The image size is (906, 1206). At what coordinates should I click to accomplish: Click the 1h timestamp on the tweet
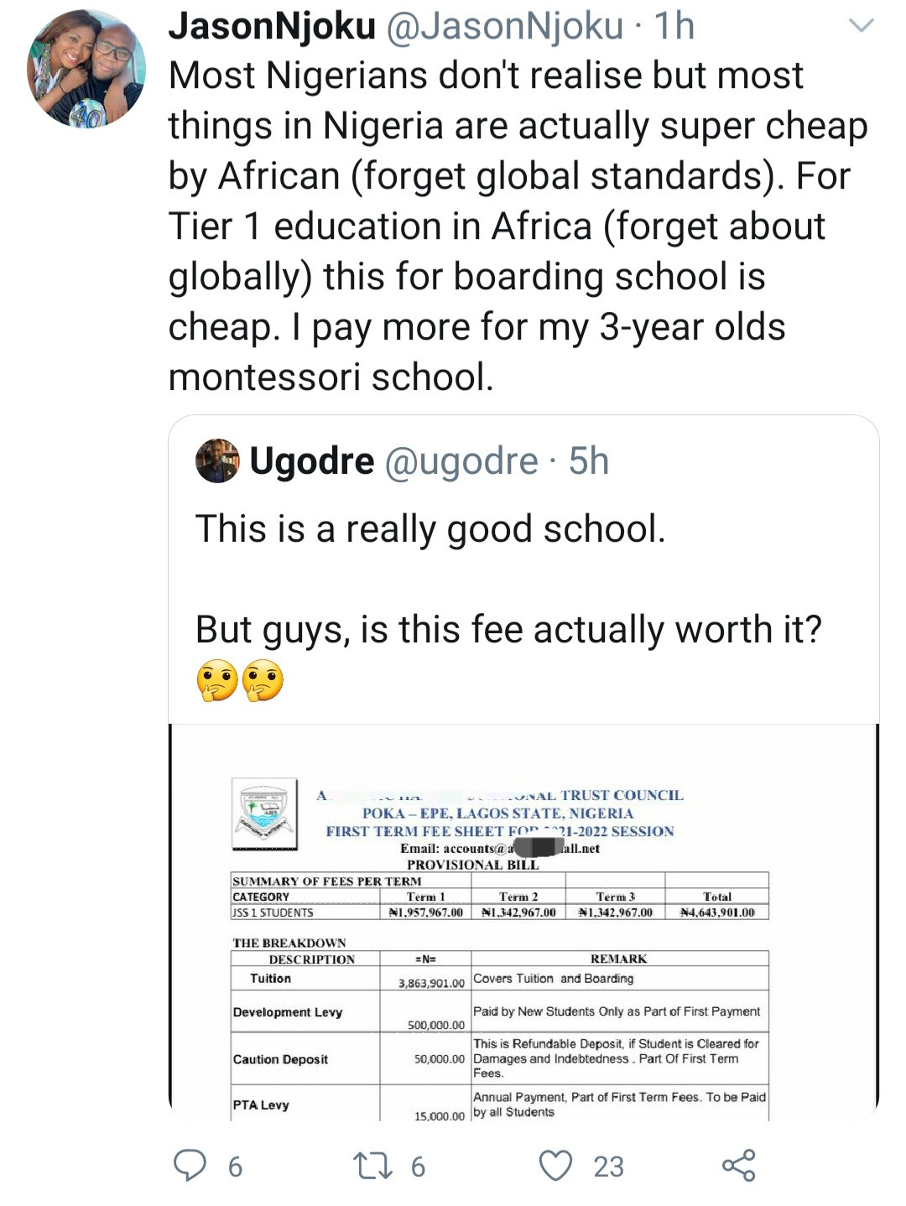point(674,26)
